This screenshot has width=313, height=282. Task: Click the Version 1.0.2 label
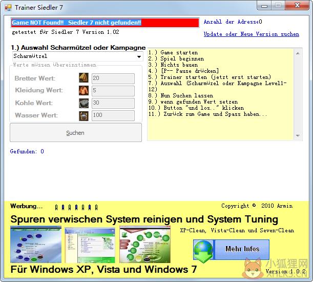(286, 271)
